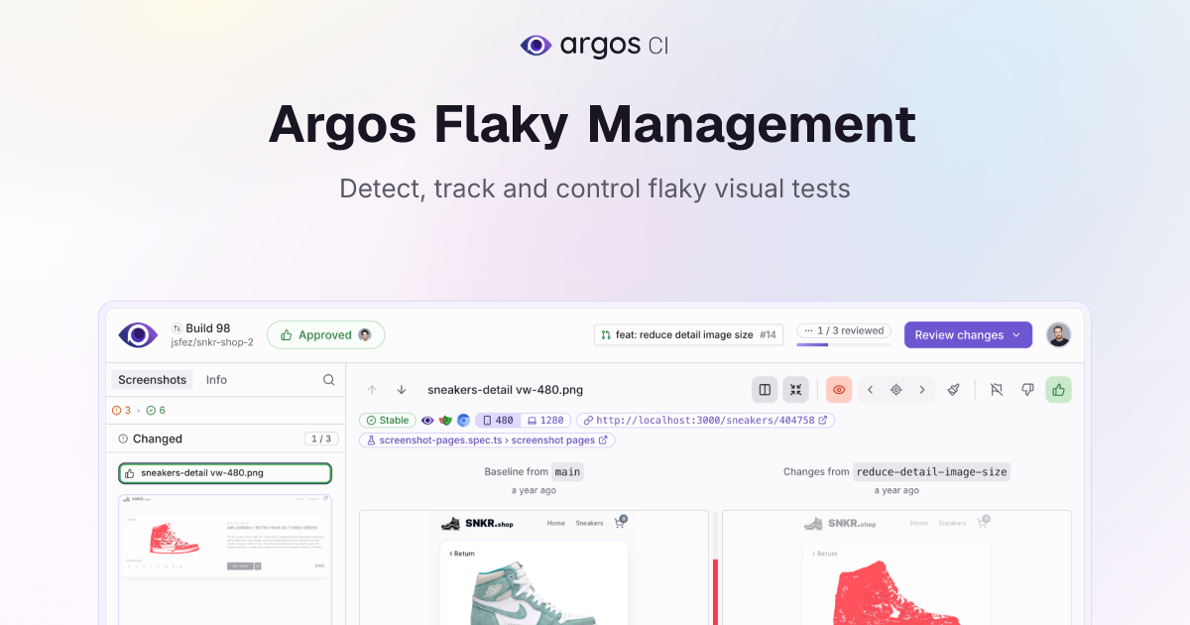Open the user avatar menu

coord(1059,335)
